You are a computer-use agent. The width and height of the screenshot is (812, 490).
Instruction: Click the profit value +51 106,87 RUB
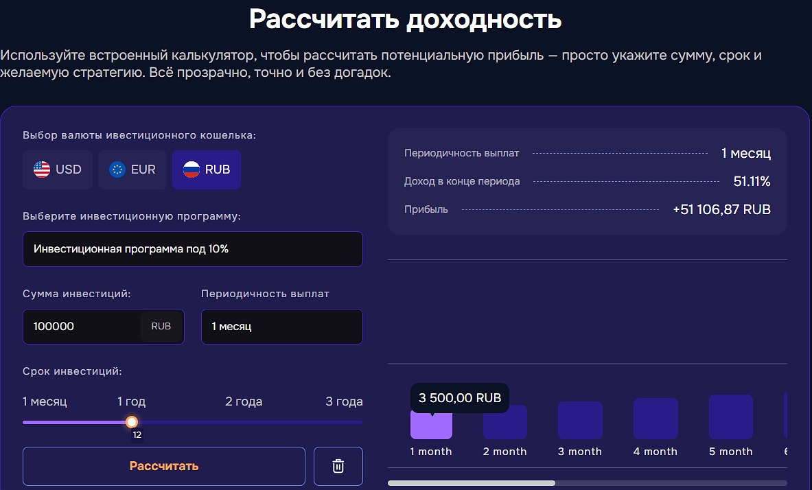[x=721, y=209]
